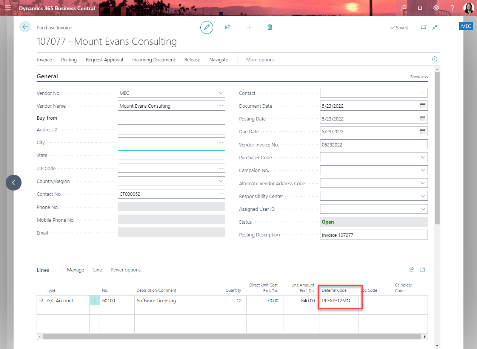The height and width of the screenshot is (349, 477).
Task: Open the Posting menu
Action: point(69,59)
